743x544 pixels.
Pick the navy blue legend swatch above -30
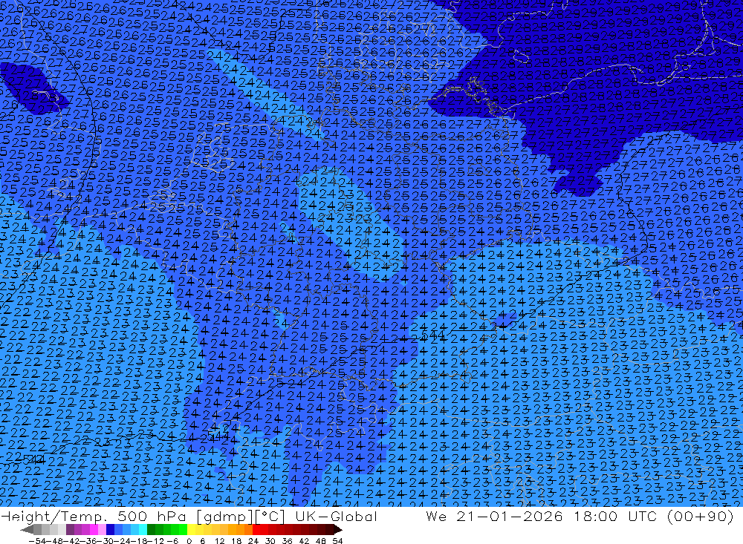tap(110, 529)
